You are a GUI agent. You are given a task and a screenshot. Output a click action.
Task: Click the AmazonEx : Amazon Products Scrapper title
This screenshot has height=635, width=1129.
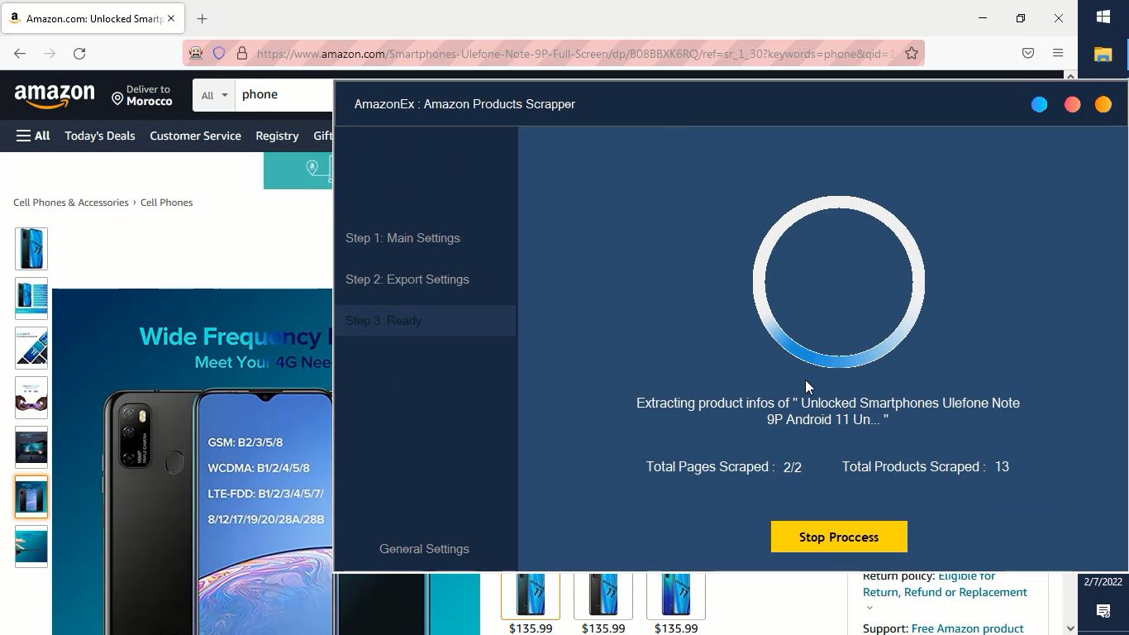coord(464,104)
